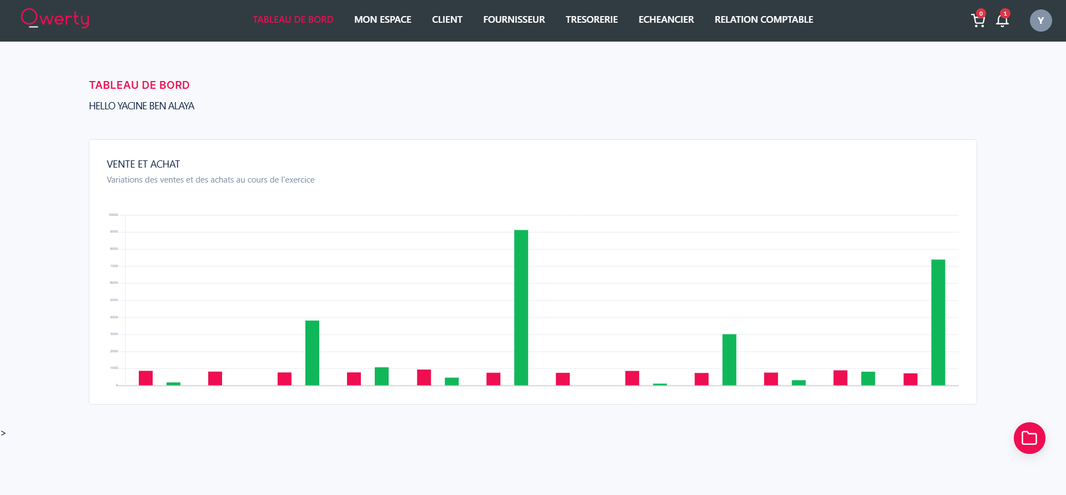Click the red folder floating button

[1029, 438]
